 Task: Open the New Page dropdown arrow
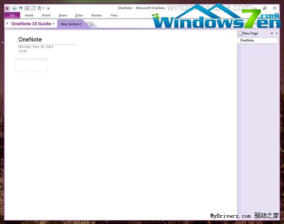(272, 34)
